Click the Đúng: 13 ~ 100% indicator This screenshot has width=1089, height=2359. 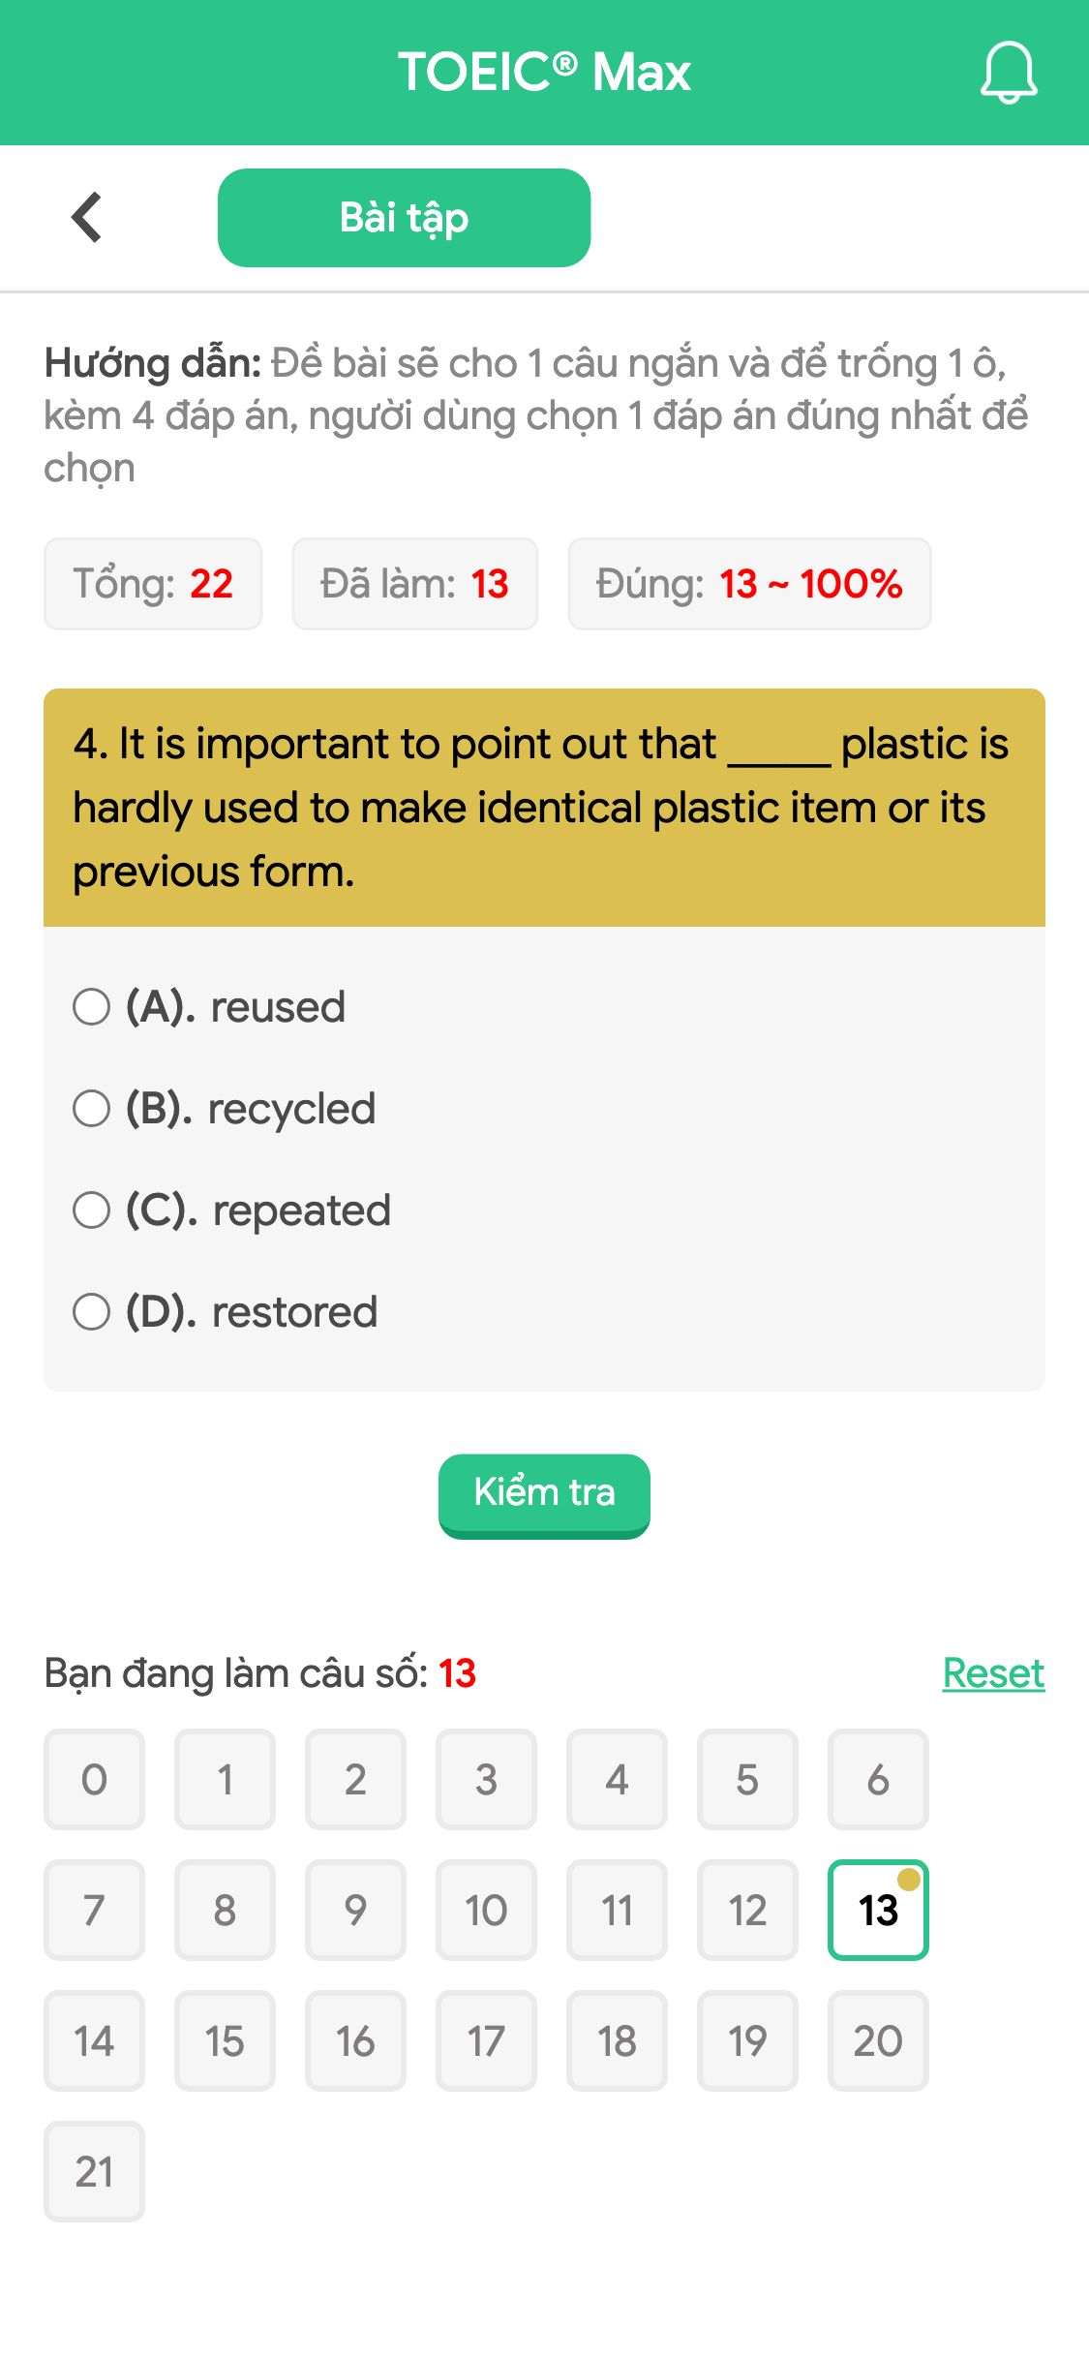[x=747, y=584]
